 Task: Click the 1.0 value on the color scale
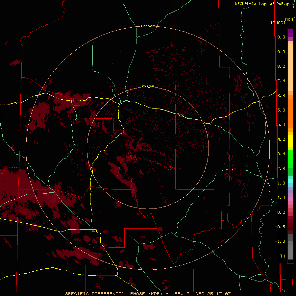pos(281,198)
